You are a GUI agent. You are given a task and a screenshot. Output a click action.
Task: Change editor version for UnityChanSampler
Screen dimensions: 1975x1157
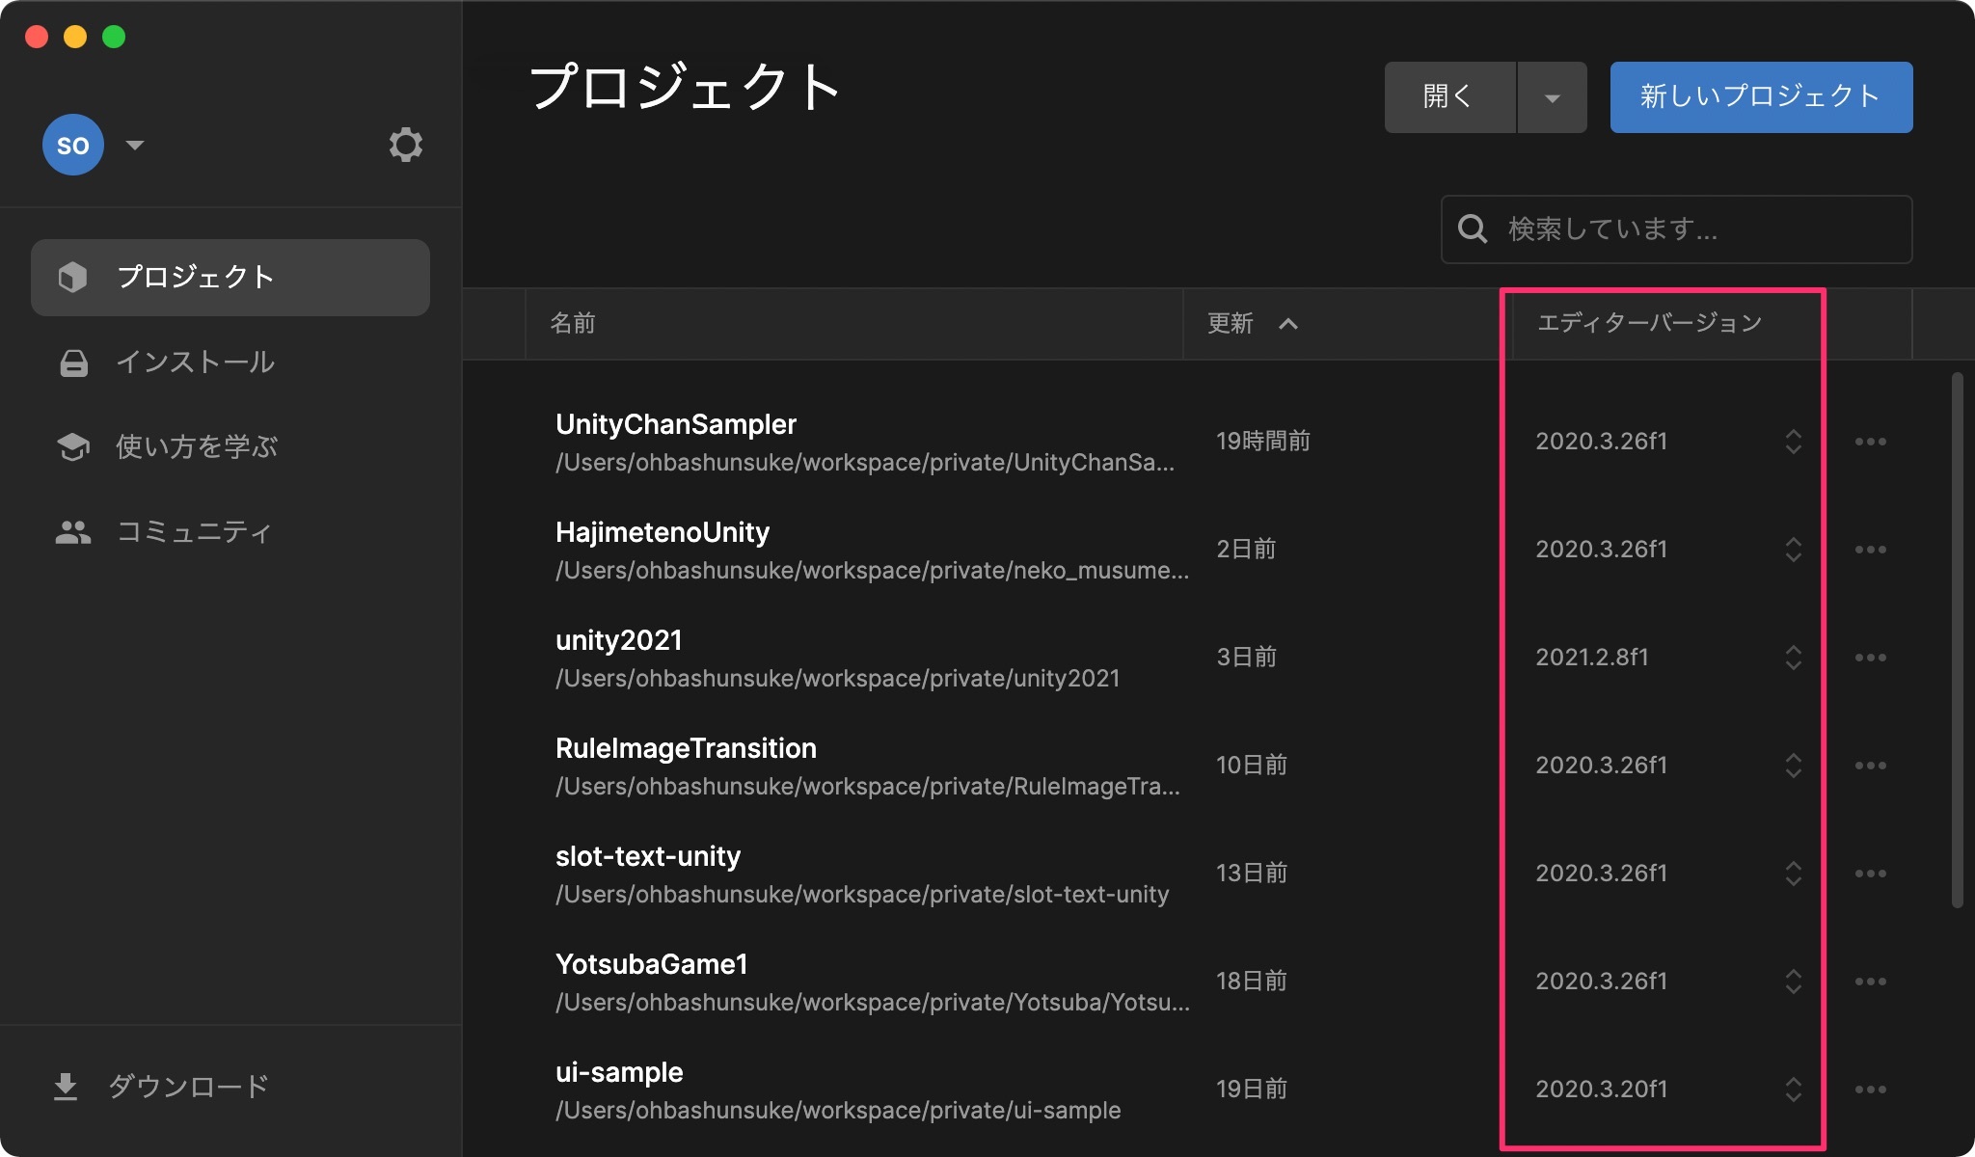coord(1793,442)
